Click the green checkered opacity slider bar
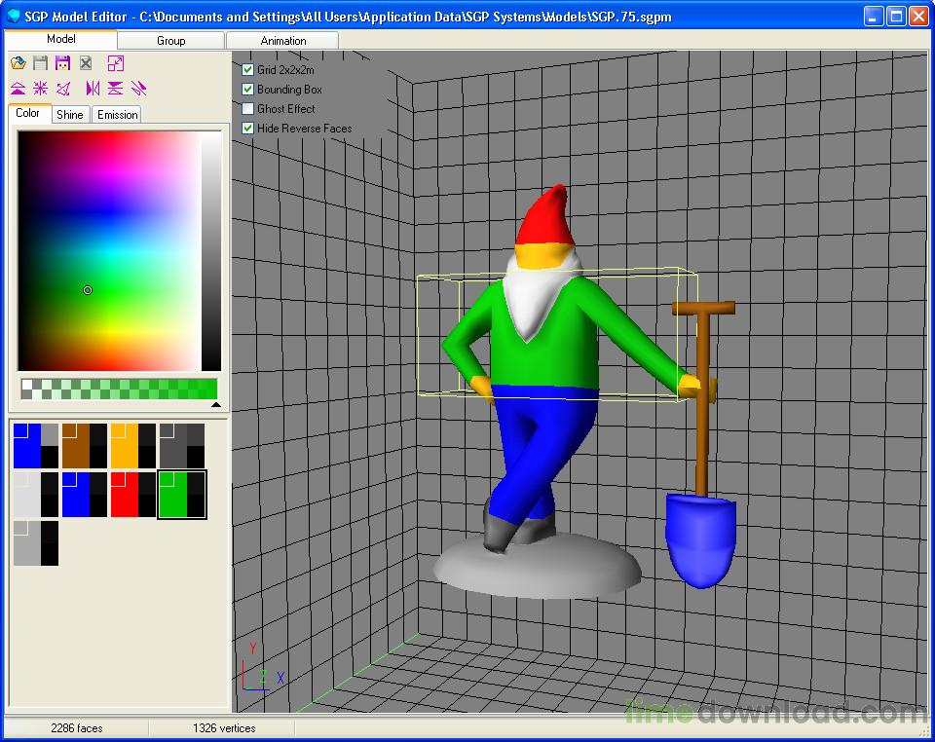 (x=119, y=390)
